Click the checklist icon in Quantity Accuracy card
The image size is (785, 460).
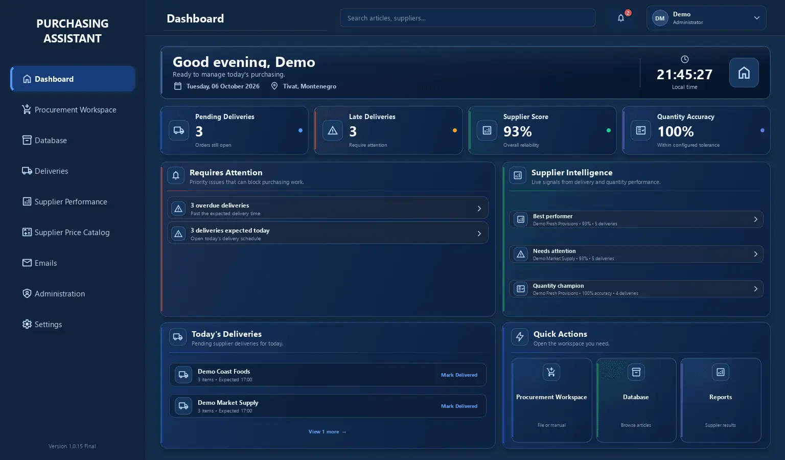[641, 130]
